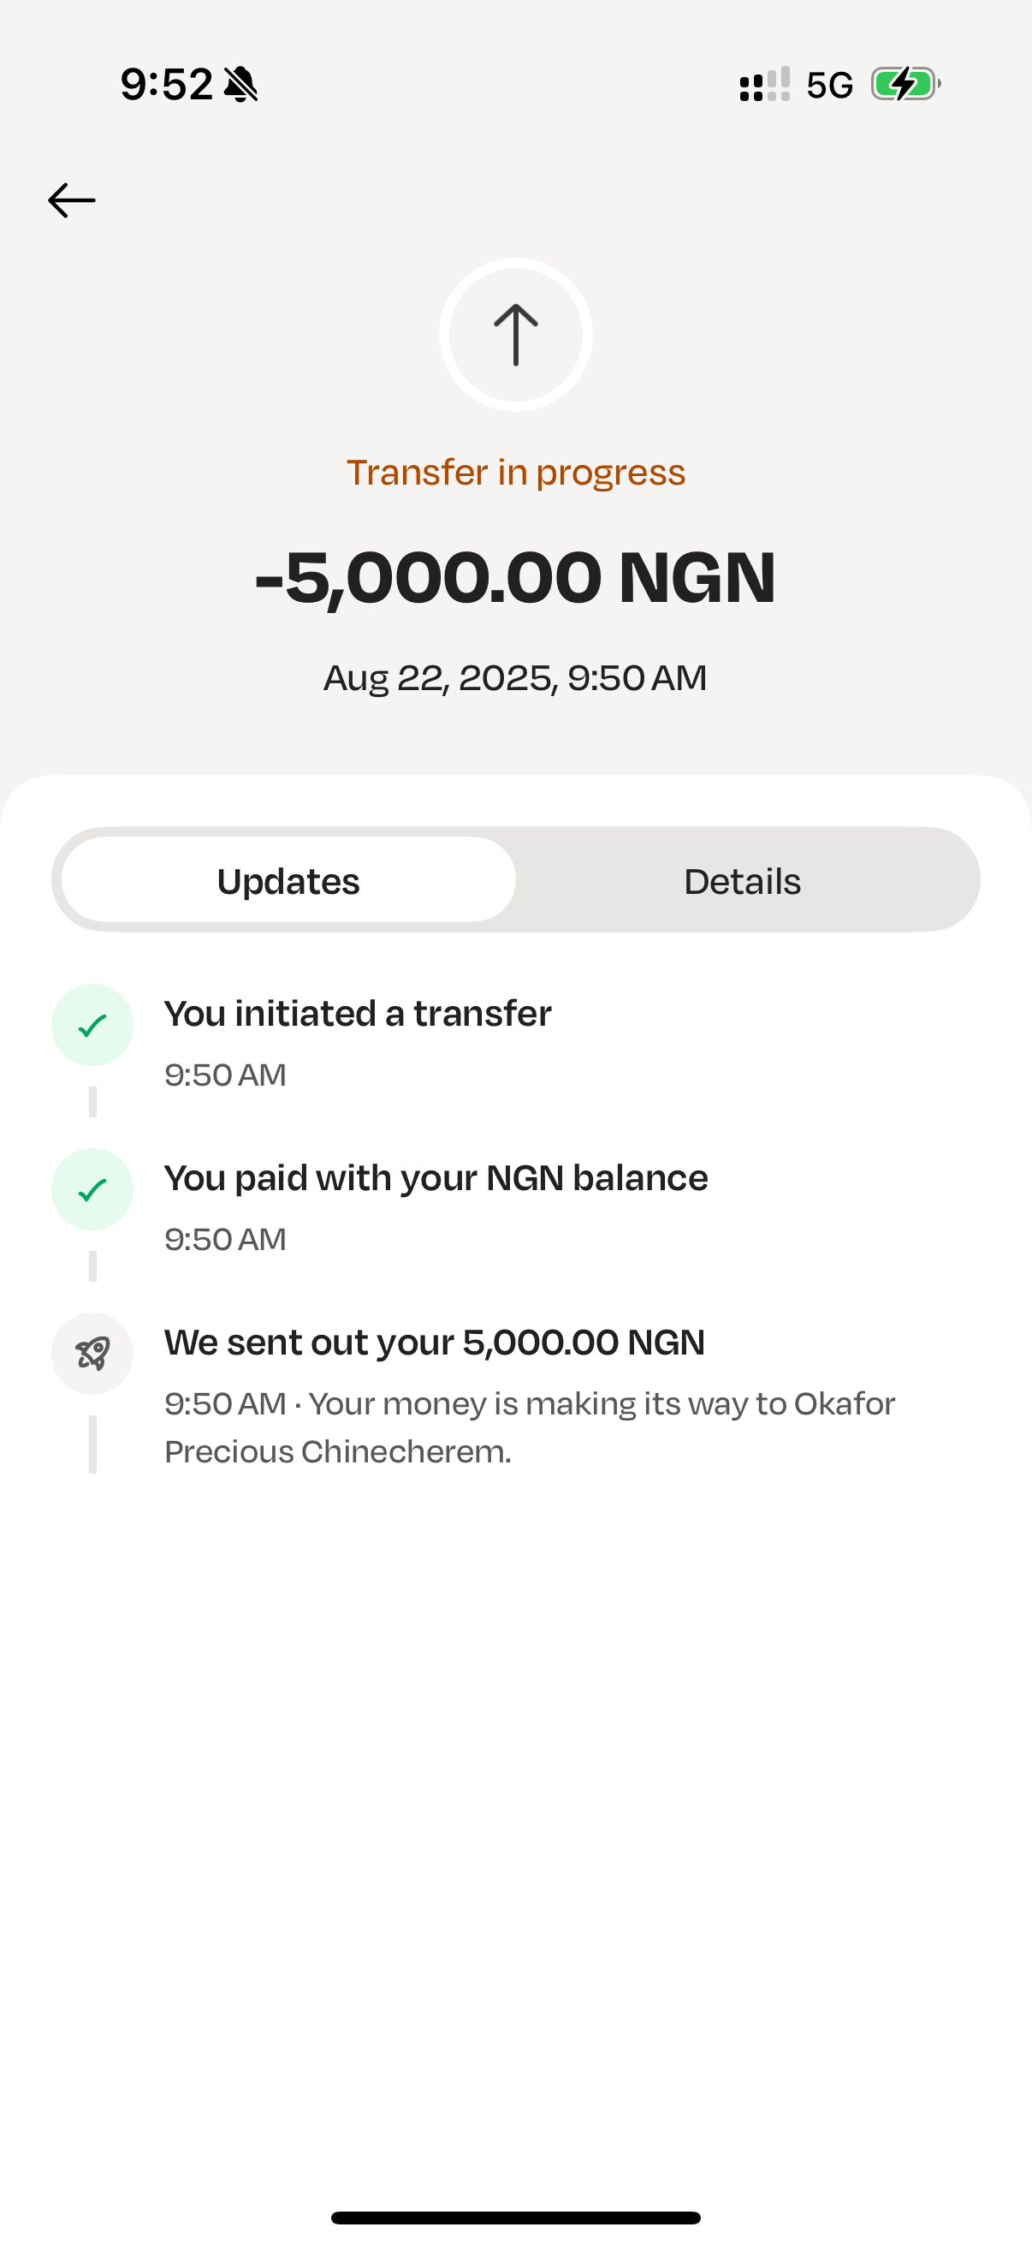Click the silent mode bell icon
The image size is (1032, 2245).
240,85
